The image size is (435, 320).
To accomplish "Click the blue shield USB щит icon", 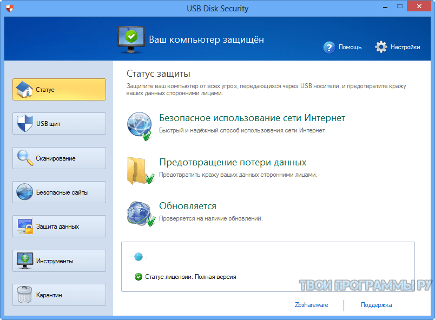I will pos(25,123).
